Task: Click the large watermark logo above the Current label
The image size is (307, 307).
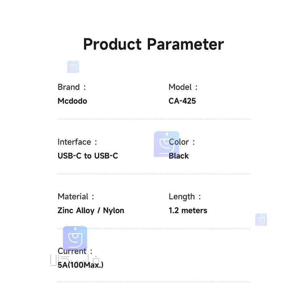Action: click(75, 238)
